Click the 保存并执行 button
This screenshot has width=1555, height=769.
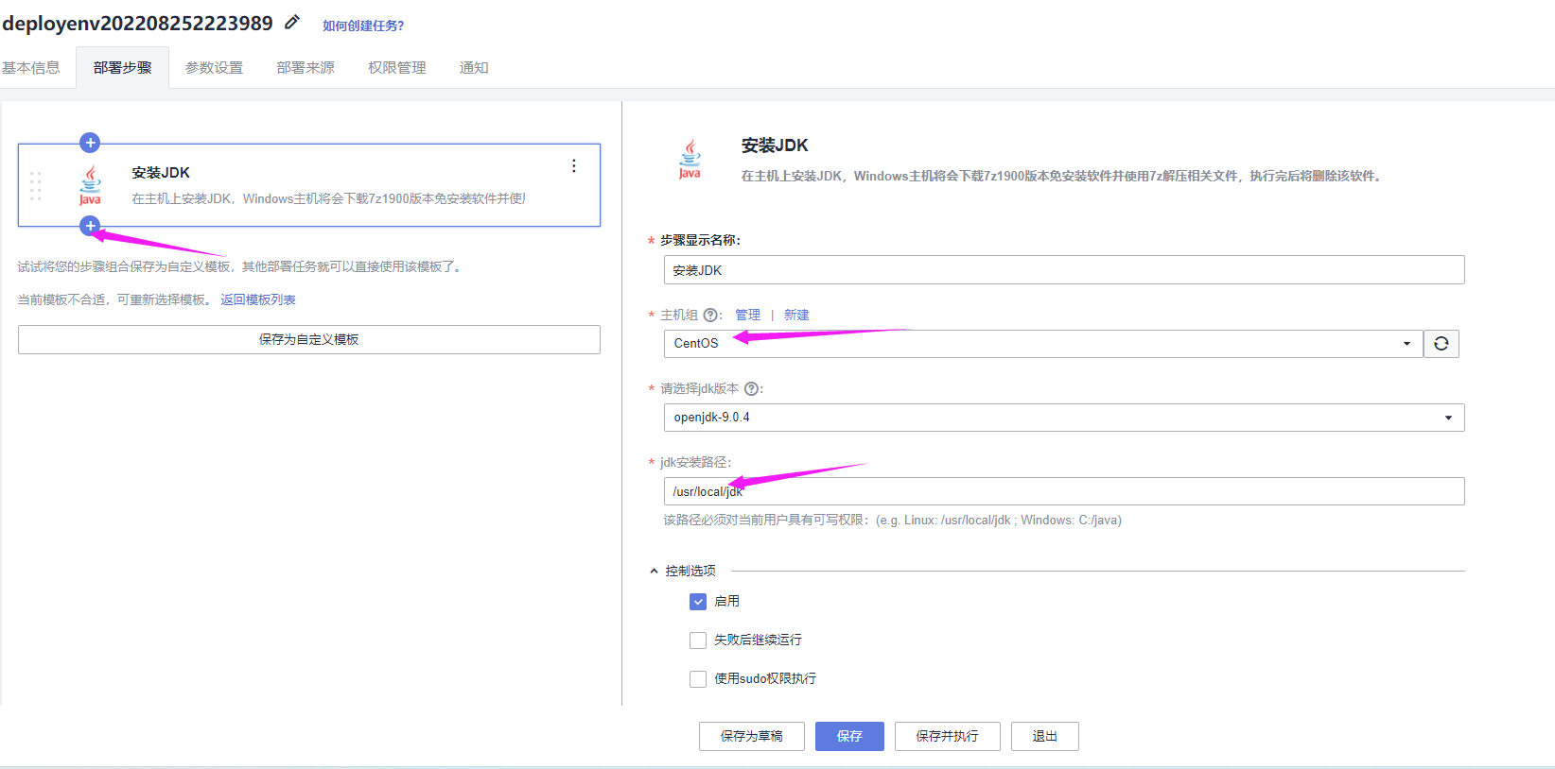coord(948,737)
